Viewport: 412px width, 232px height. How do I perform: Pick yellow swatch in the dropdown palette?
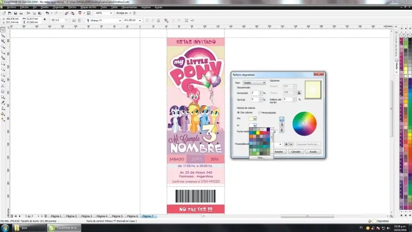click(x=258, y=133)
